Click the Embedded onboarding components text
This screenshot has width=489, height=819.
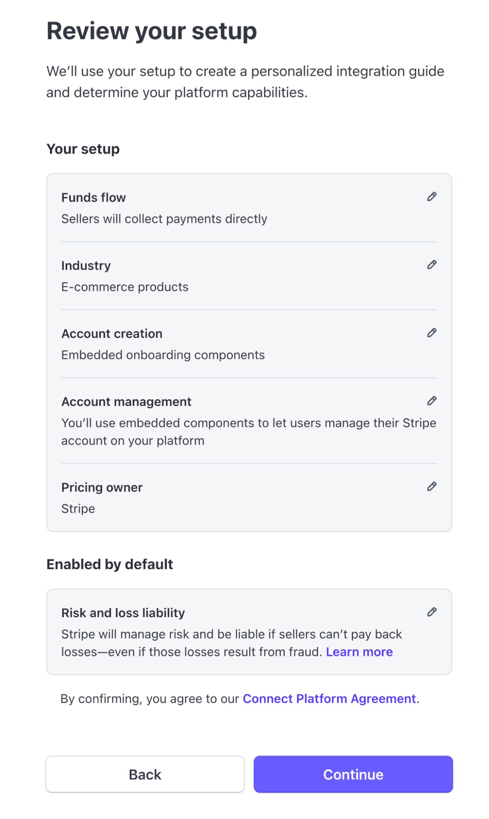point(163,355)
